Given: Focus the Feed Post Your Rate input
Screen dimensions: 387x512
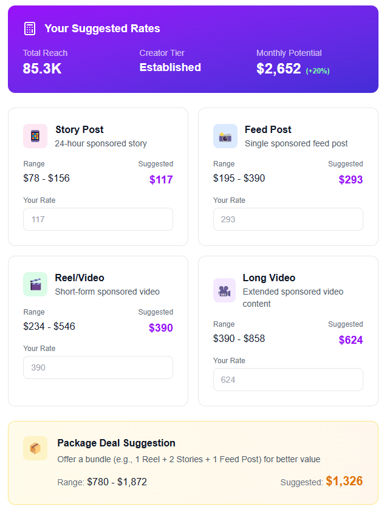Looking at the screenshot, I should tap(288, 219).
